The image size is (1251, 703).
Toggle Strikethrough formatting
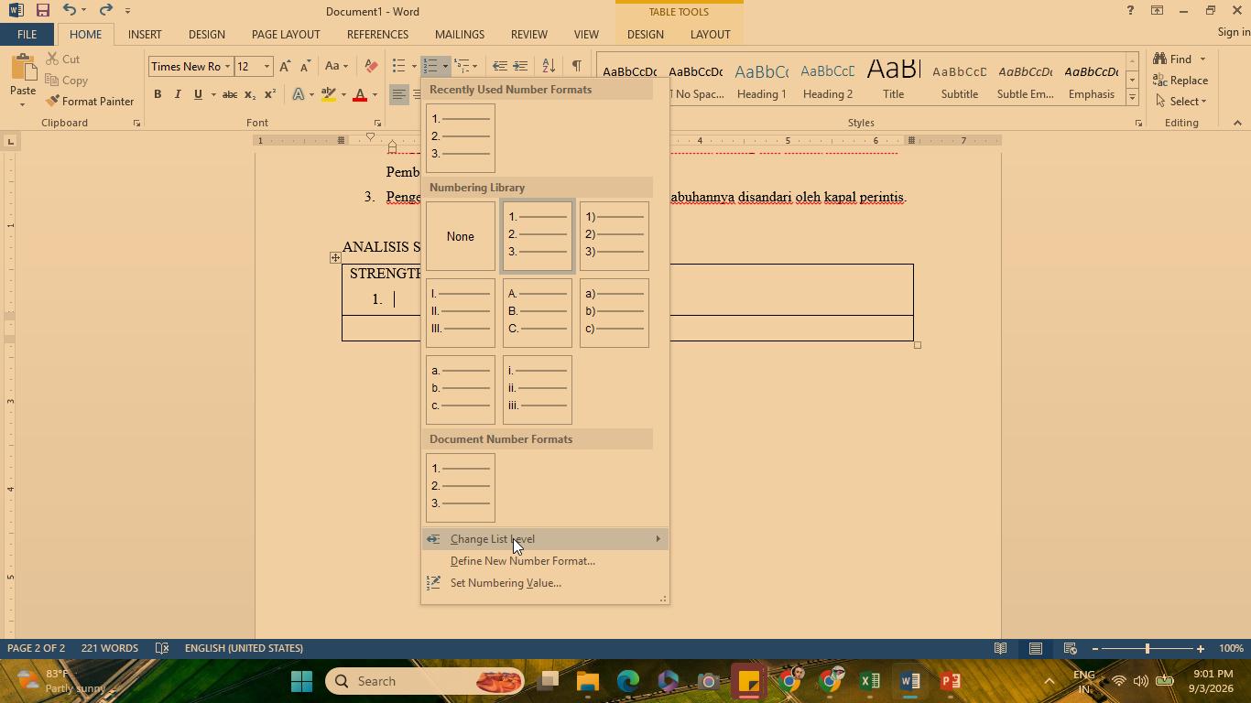tap(230, 94)
